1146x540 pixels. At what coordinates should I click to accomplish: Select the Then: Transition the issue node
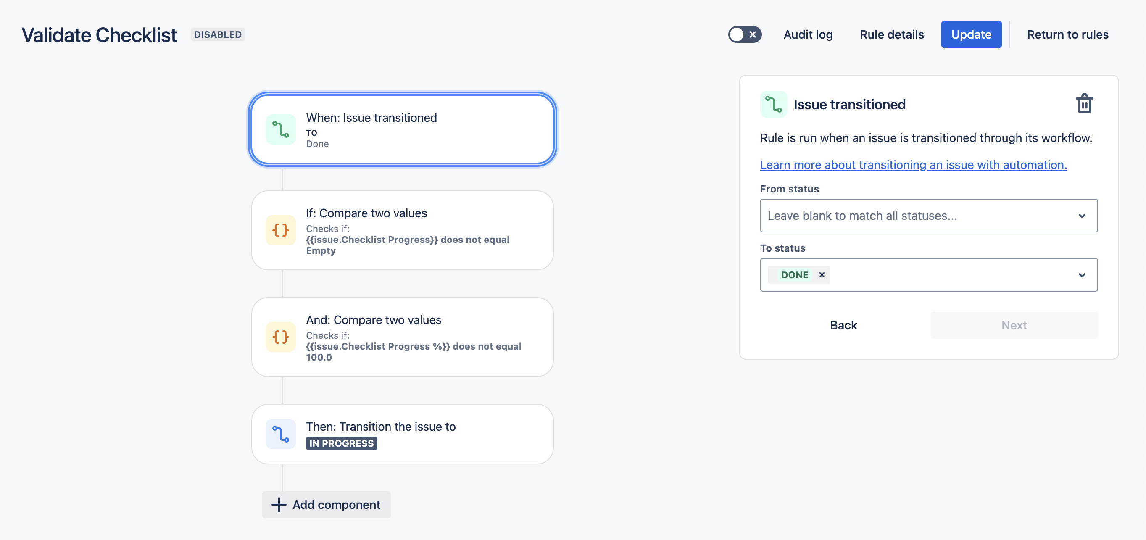click(x=402, y=434)
